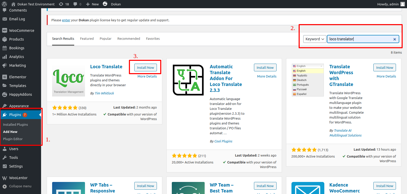This screenshot has width=407, height=194.
Task: Open author link Cool Plugins
Action: click(223, 141)
